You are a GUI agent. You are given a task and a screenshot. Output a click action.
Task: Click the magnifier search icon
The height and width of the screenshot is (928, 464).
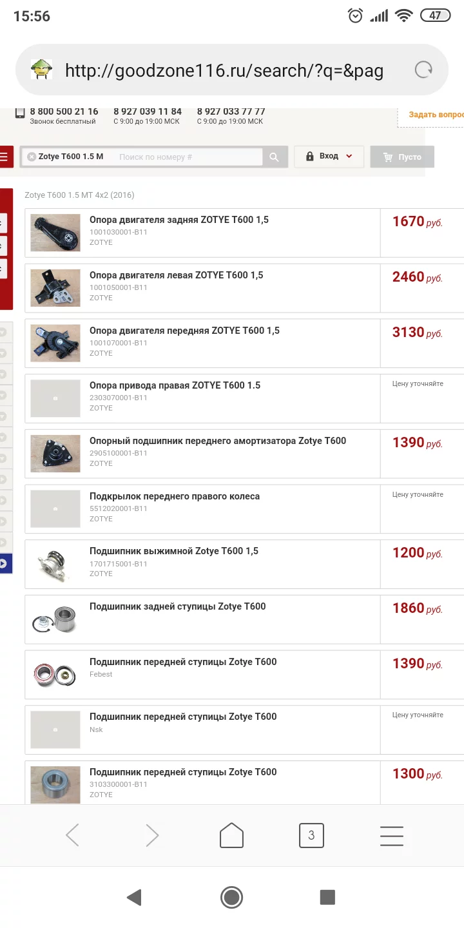coord(274,157)
